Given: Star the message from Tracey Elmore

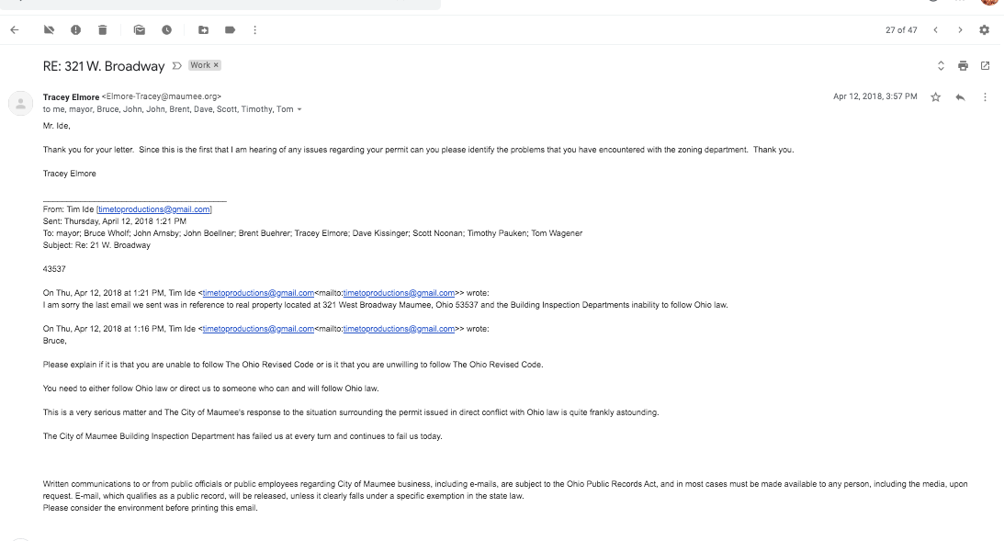Looking at the screenshot, I should click(935, 97).
